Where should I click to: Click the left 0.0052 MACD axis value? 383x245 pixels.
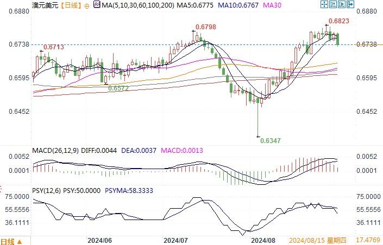tap(19, 157)
